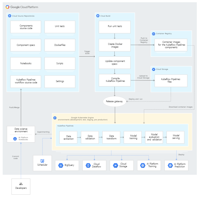Select the Data transform pipeline step
Viewport: 199px width, 198px height.
pyautogui.click(x=111, y=137)
